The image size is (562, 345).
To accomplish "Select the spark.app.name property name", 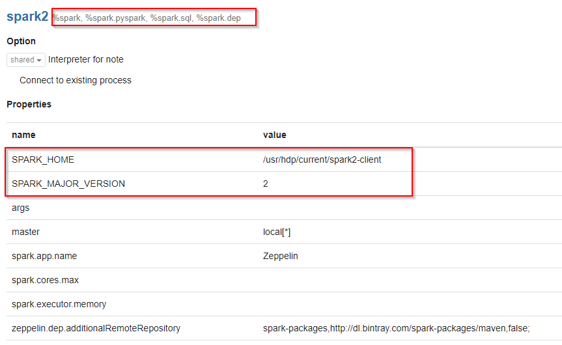I will (x=44, y=256).
